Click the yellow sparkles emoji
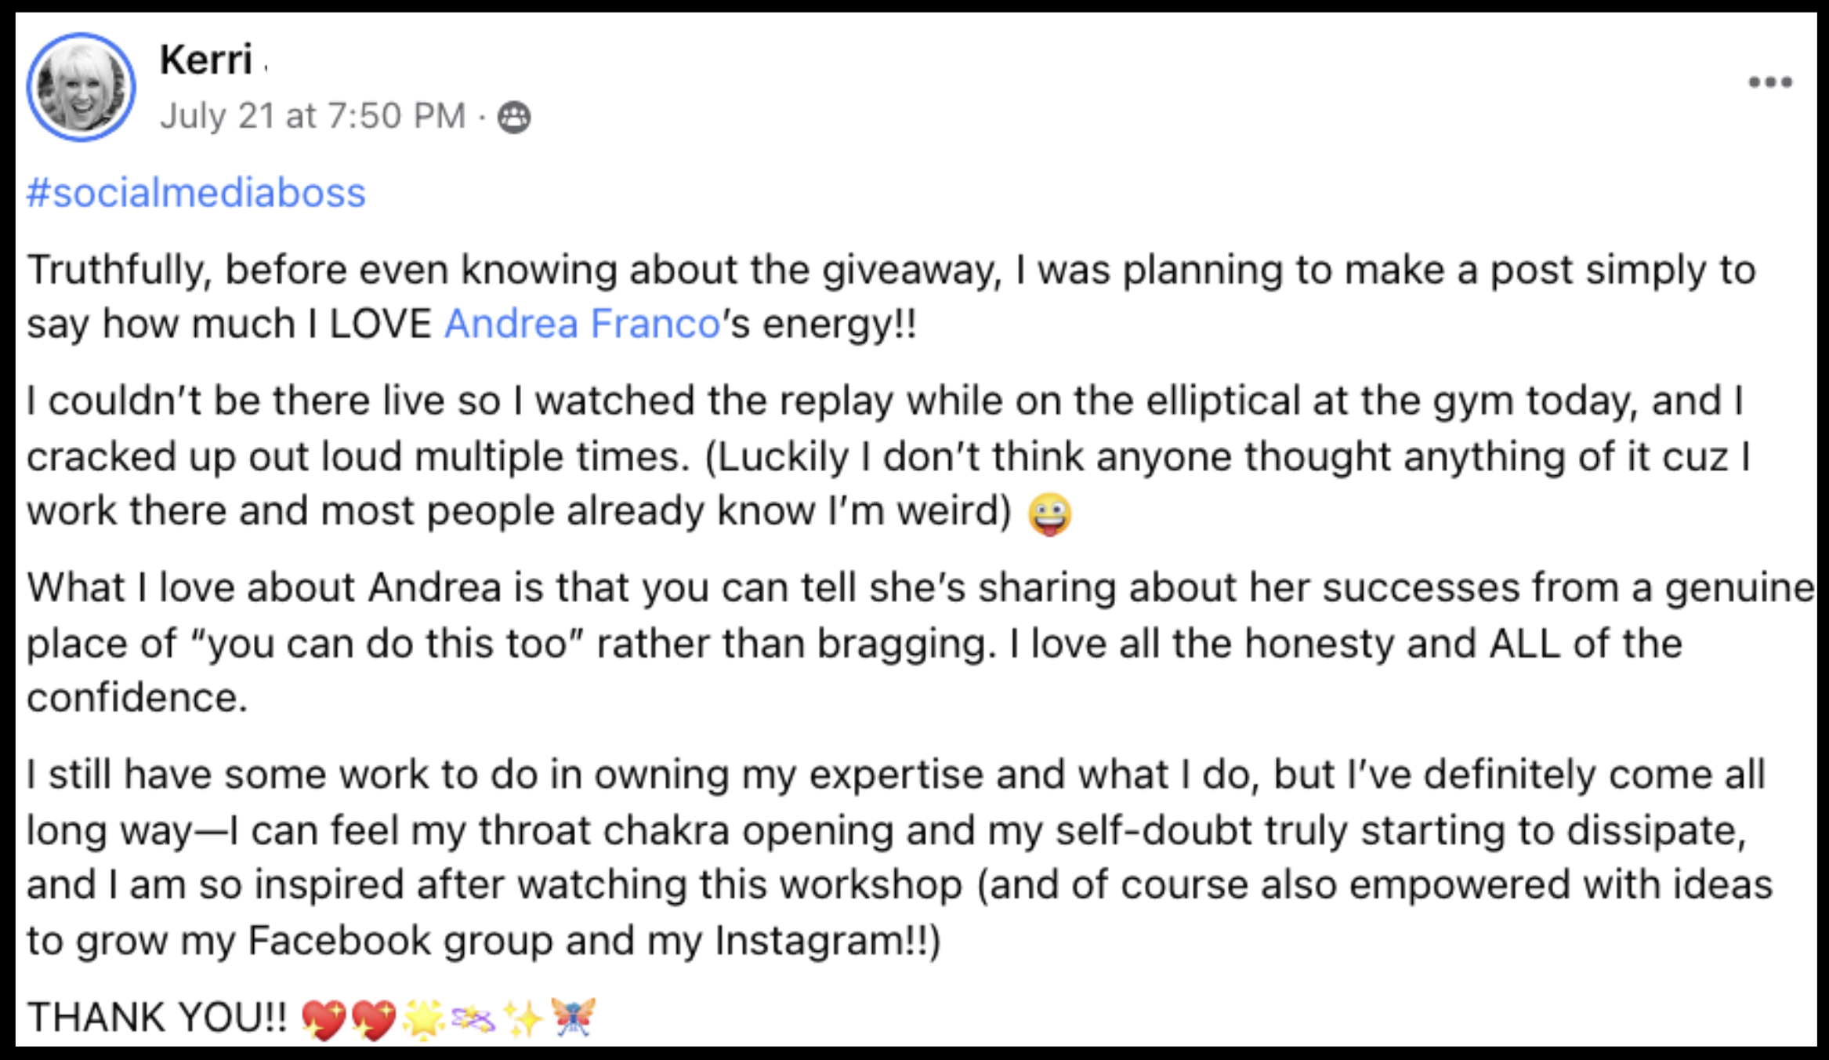This screenshot has height=1060, width=1829. (523, 1019)
